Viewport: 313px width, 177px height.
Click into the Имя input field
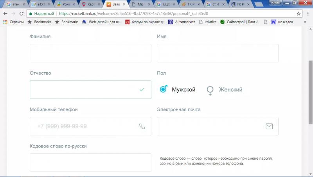coord(218,53)
